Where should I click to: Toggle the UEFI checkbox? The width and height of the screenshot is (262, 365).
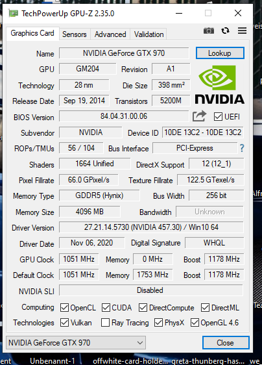[218, 117]
